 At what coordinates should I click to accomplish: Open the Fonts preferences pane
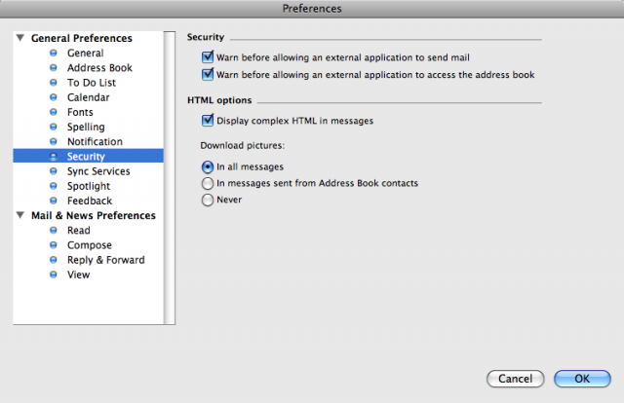tap(80, 112)
